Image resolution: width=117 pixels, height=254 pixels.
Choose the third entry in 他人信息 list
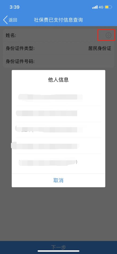58,130
